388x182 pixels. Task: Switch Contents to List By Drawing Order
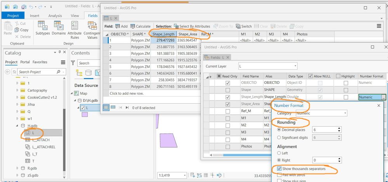[x=79, y=73]
